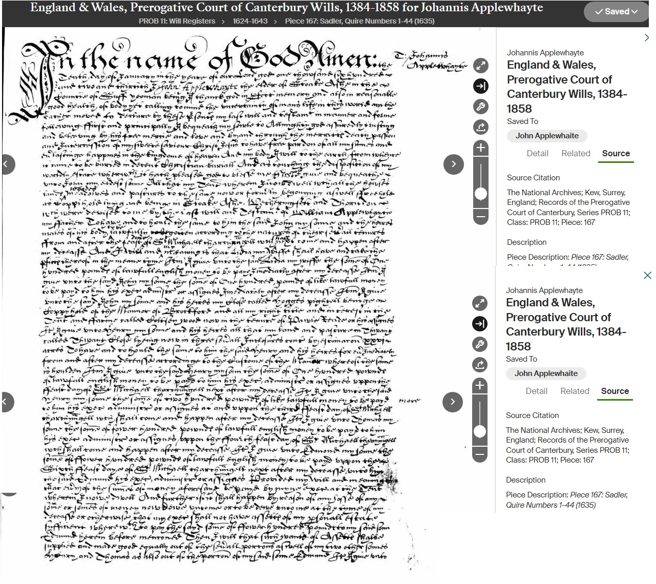Zoom in with the lower viewer's plus button
Image resolution: width=656 pixels, height=584 pixels.
click(x=479, y=385)
